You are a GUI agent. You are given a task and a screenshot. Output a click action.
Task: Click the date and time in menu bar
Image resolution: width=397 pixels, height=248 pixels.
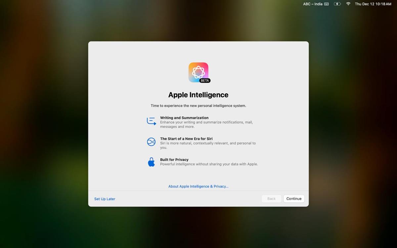pyautogui.click(x=373, y=4)
